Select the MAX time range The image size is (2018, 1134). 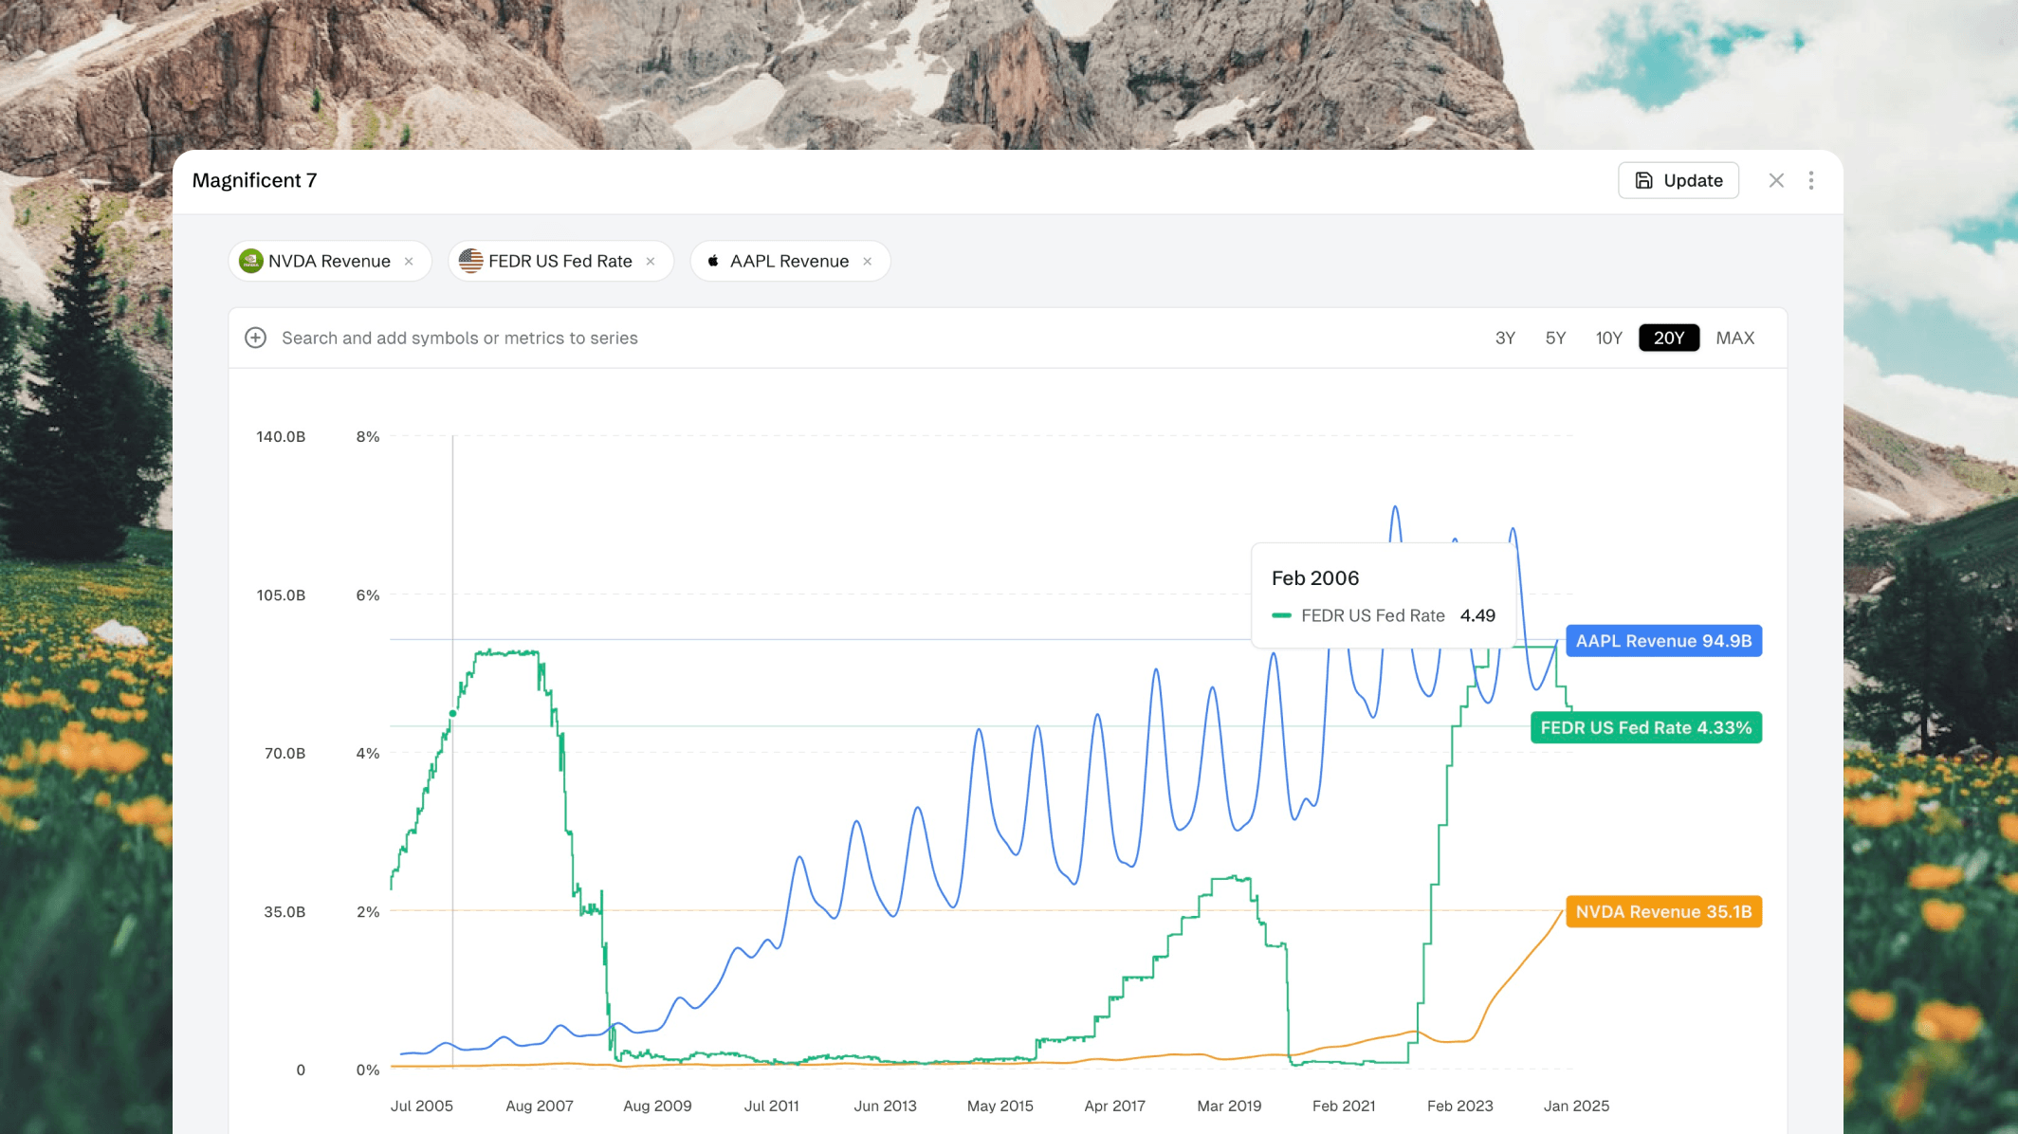(1734, 338)
